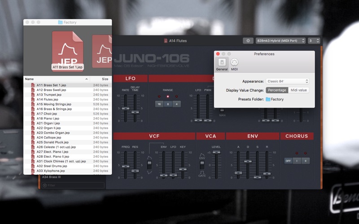Select Percentage display value option
This screenshot has height=224, width=359.
[277, 90]
